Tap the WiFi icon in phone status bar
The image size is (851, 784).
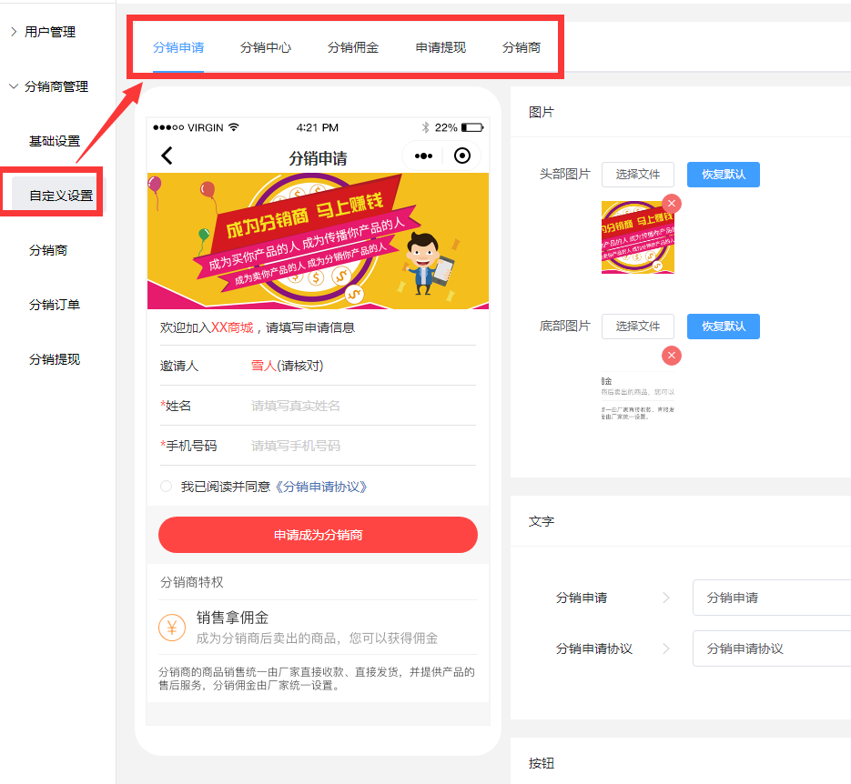coord(233,127)
